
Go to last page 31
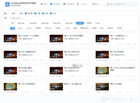[x=131, y=99]
